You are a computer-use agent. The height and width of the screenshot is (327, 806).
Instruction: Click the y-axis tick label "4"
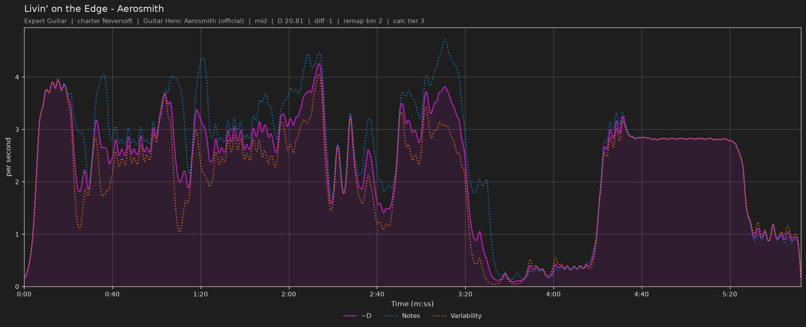tap(17, 77)
